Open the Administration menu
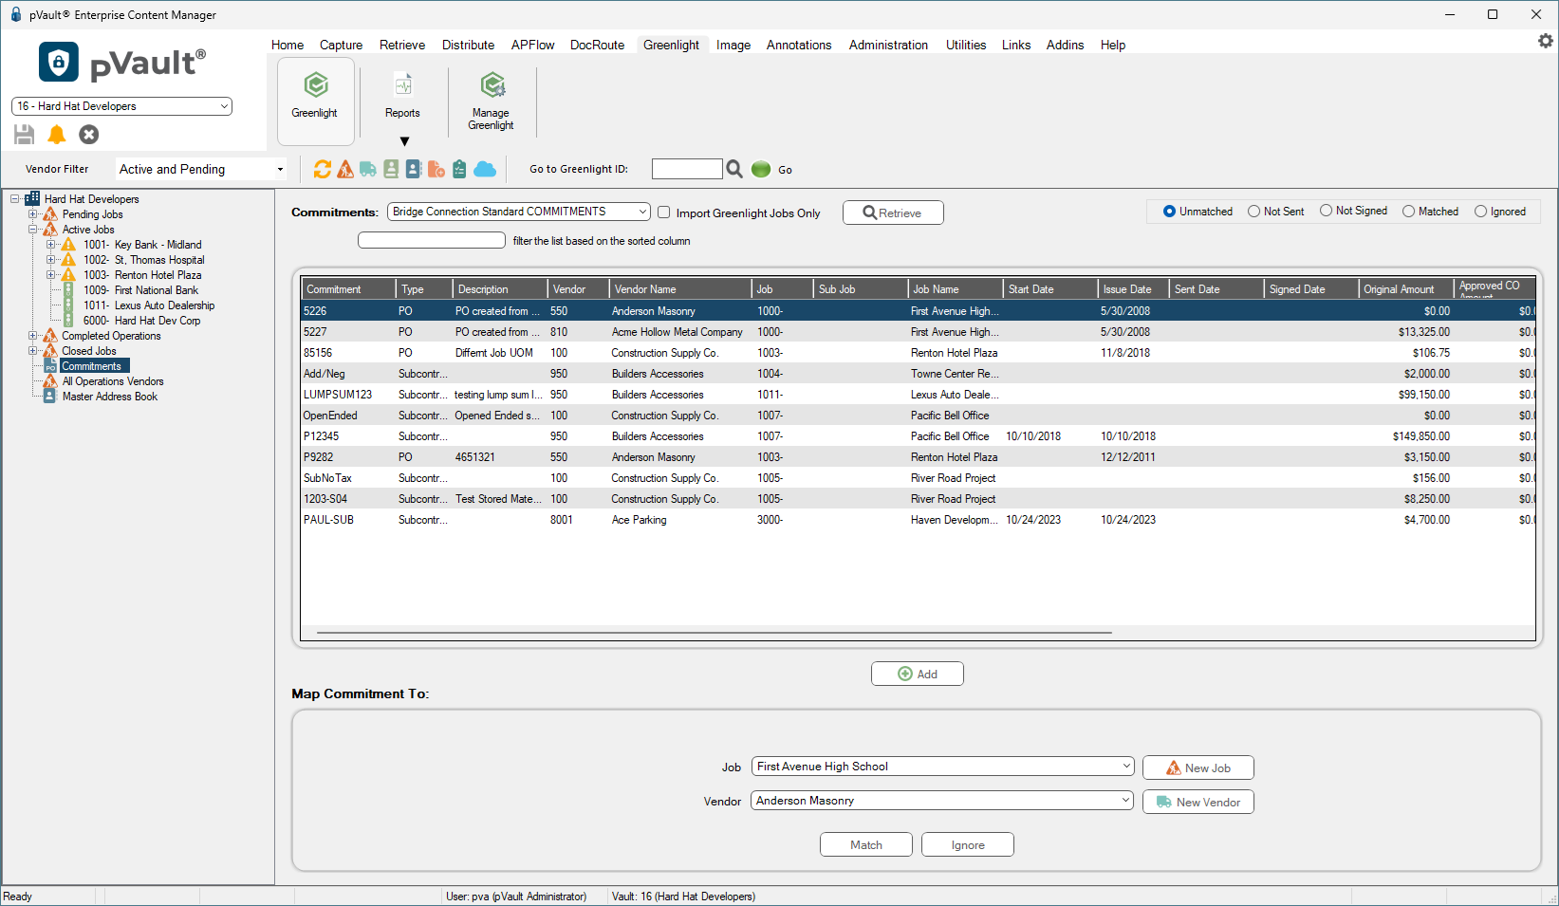The image size is (1559, 906). coord(888,45)
